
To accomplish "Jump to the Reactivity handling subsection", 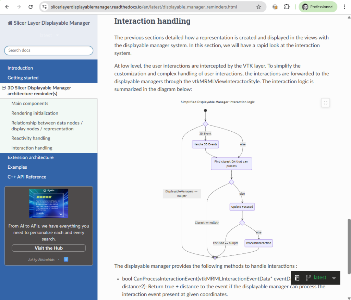I will click(31, 138).
